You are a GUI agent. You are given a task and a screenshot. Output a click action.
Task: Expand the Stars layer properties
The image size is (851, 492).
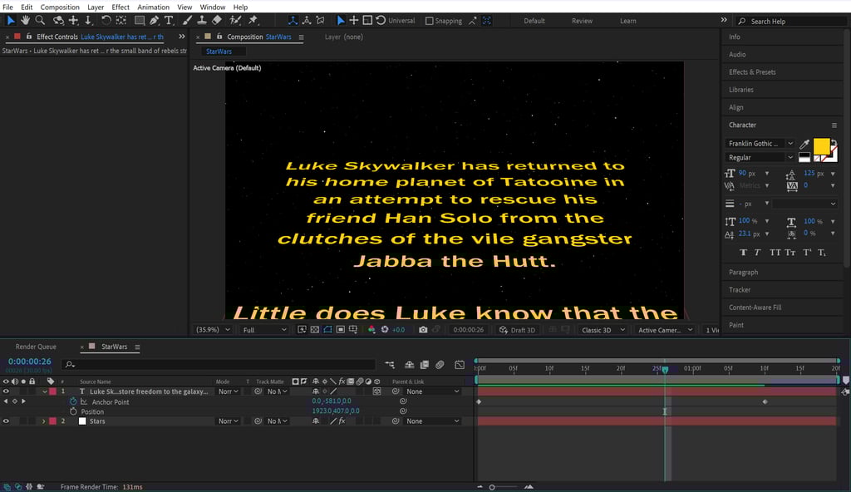click(x=44, y=421)
